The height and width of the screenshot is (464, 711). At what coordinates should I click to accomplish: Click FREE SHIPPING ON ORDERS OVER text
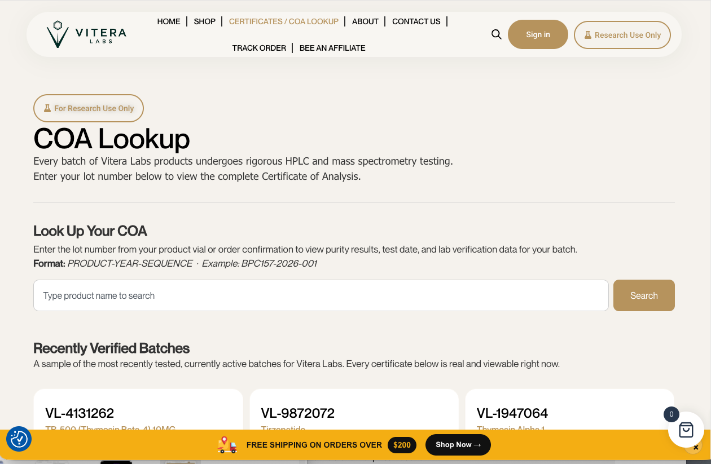[314, 445]
